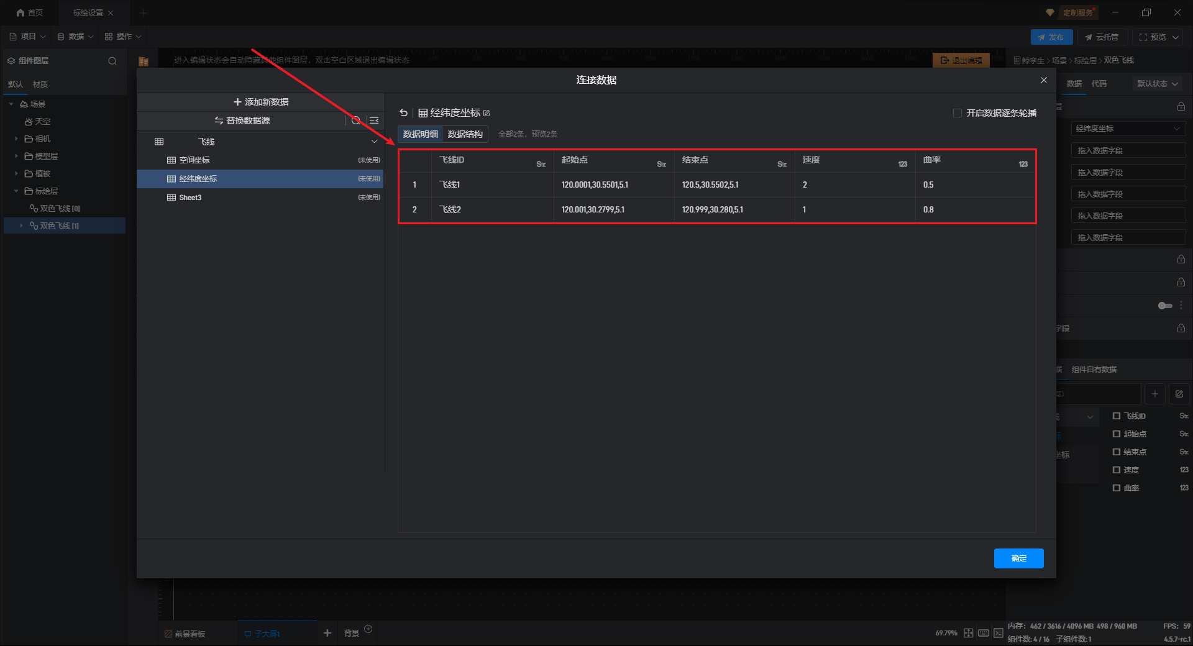Screen dimensions: 1193x646
Task: Select the 空间坐标 sheet
Action: pos(260,160)
